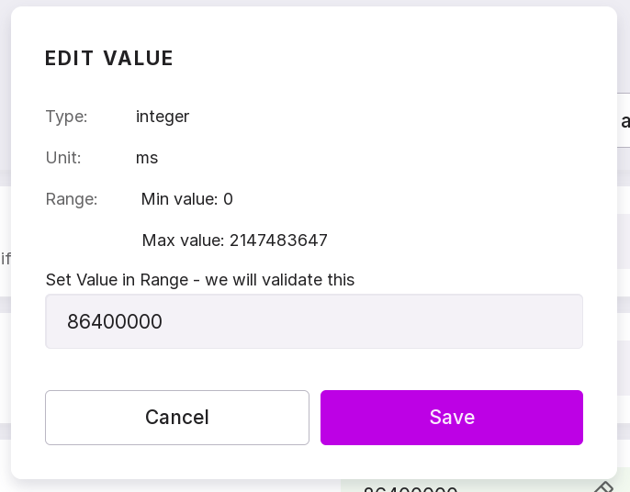Select the 'integer' type value text

click(x=163, y=117)
